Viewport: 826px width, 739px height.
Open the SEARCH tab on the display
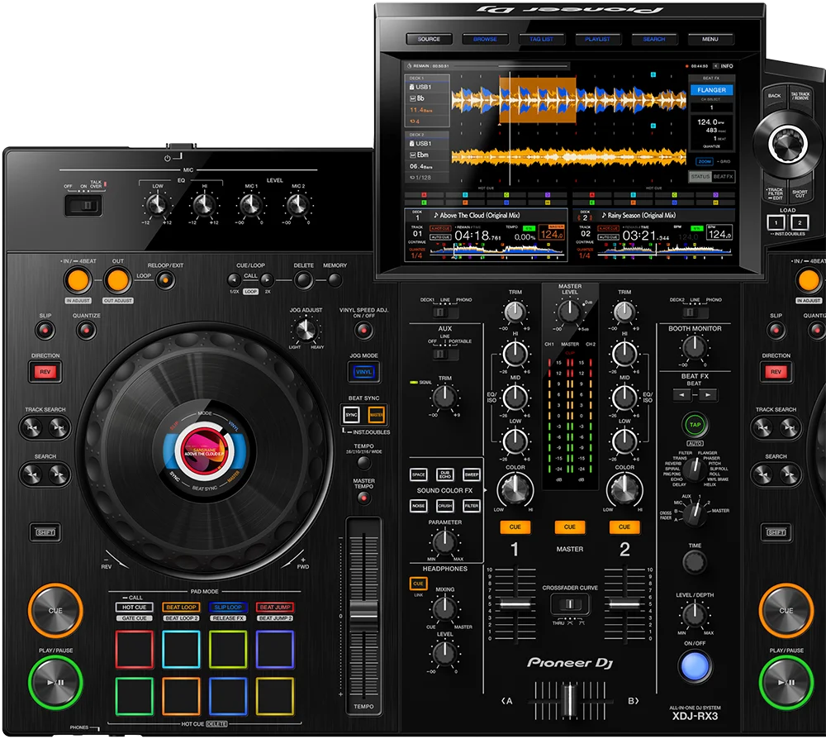pos(653,39)
